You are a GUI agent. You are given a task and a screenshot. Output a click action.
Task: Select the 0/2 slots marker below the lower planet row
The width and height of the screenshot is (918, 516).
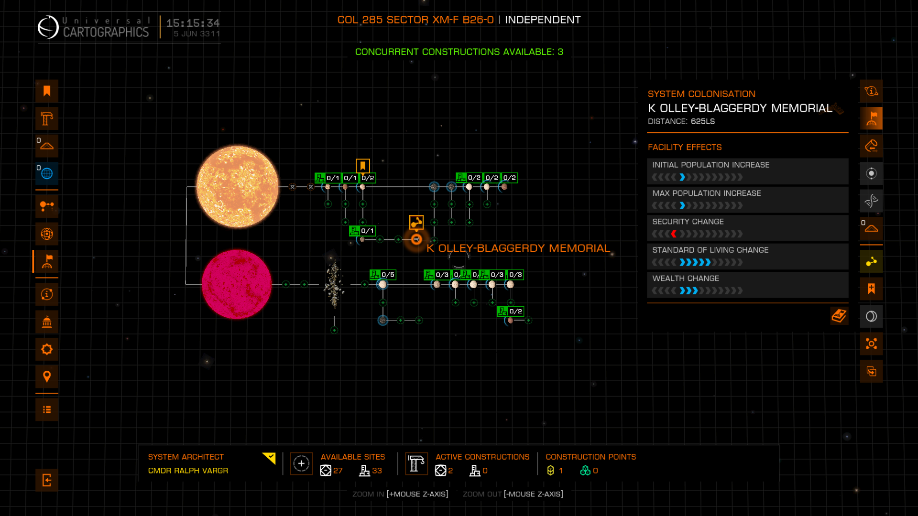(x=511, y=311)
